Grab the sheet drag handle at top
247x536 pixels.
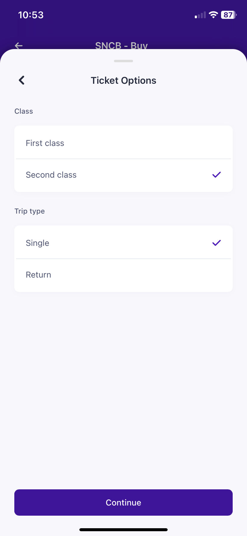(123, 61)
